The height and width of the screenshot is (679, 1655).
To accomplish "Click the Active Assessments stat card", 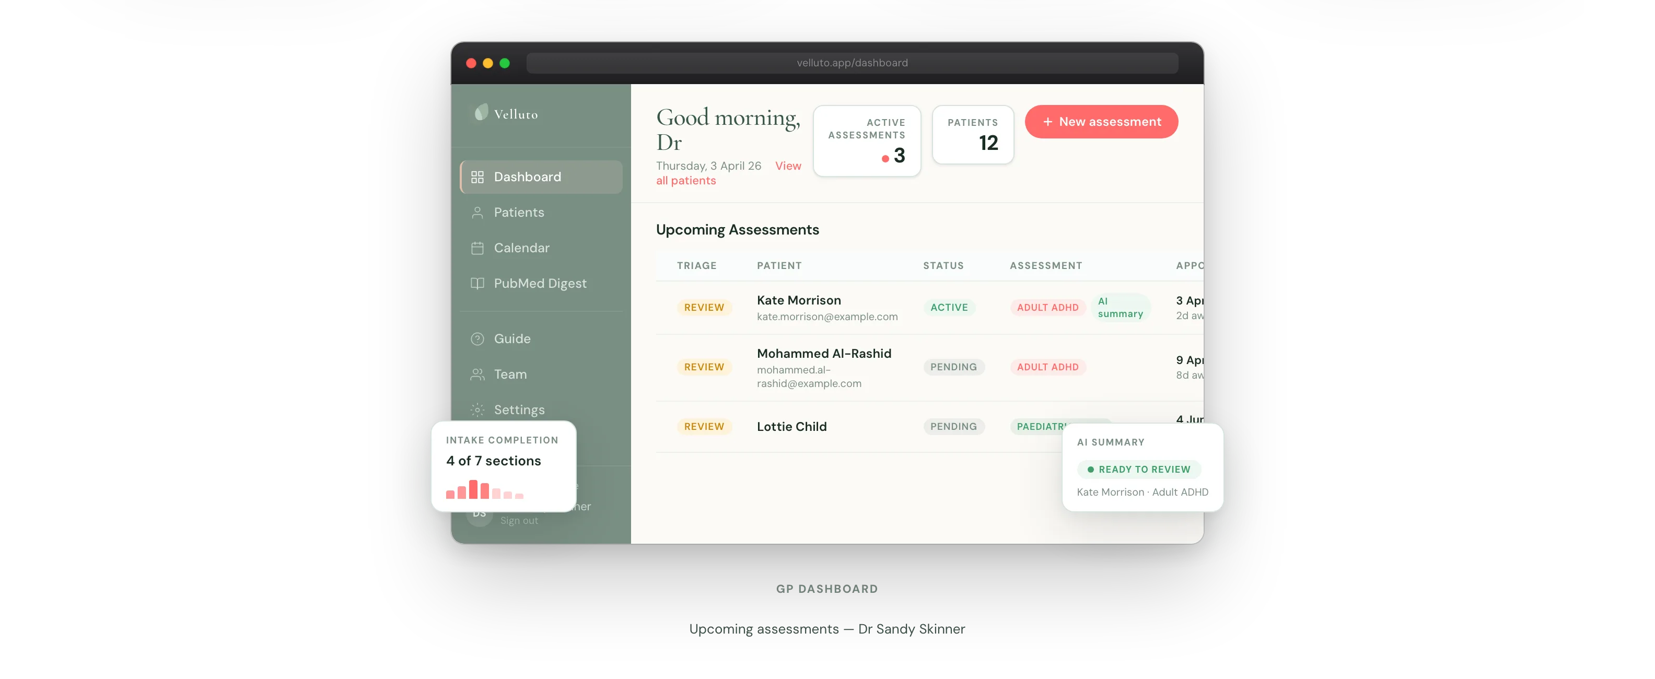I will [867, 142].
